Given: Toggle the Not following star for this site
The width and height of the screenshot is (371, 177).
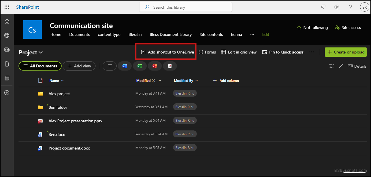Looking at the screenshot, I should click(x=312, y=27).
